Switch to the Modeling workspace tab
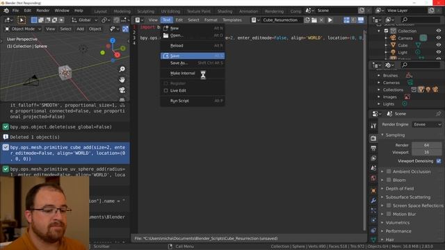This screenshot has width=445, height=250. point(122,11)
